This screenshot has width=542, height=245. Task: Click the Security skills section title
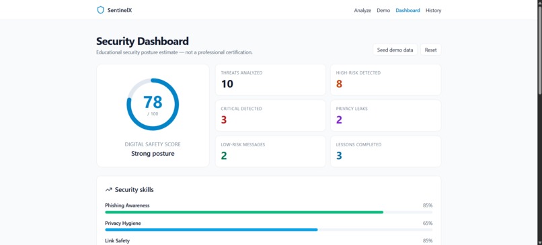click(x=134, y=190)
